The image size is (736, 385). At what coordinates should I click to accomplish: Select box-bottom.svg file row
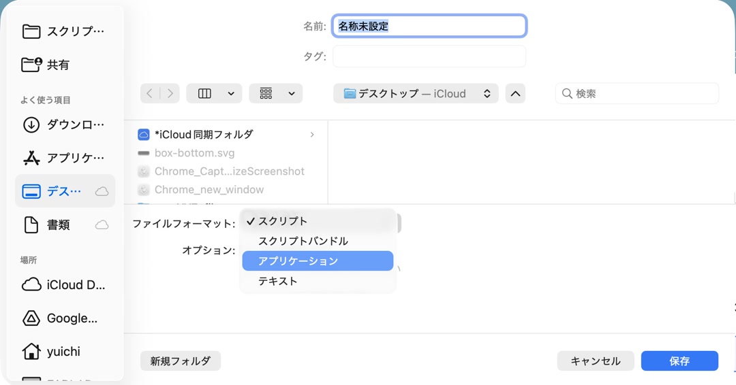(227, 153)
